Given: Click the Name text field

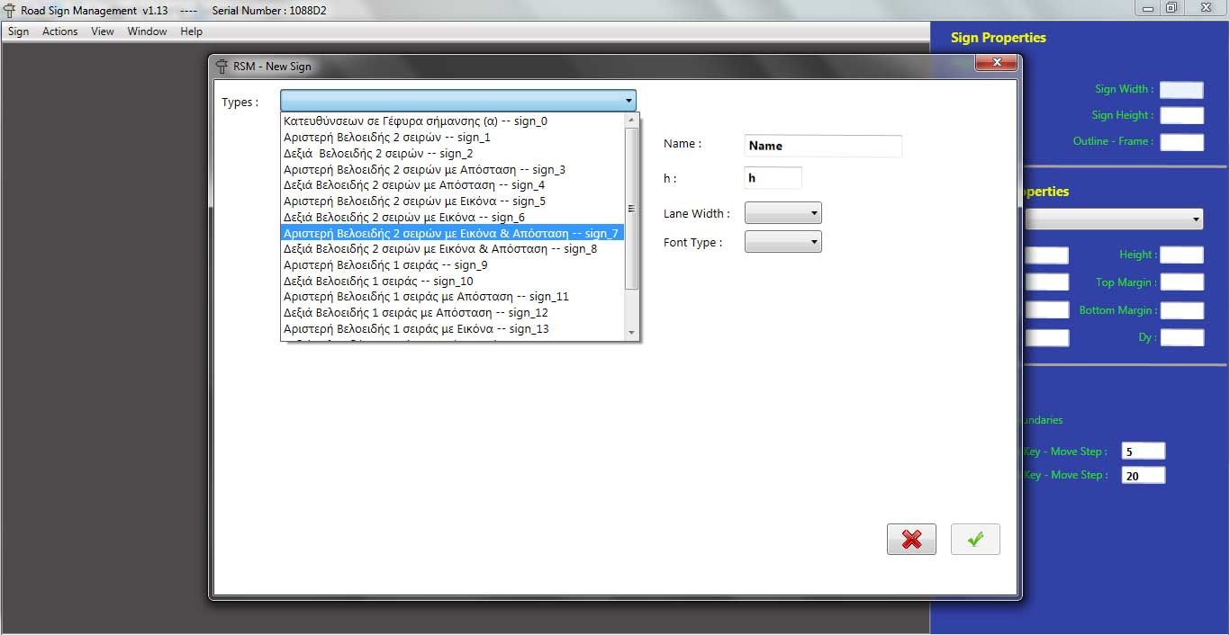Looking at the screenshot, I should (823, 146).
